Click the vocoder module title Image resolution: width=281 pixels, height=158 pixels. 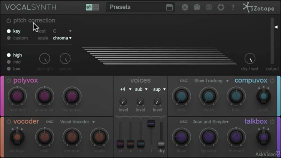[26, 121]
